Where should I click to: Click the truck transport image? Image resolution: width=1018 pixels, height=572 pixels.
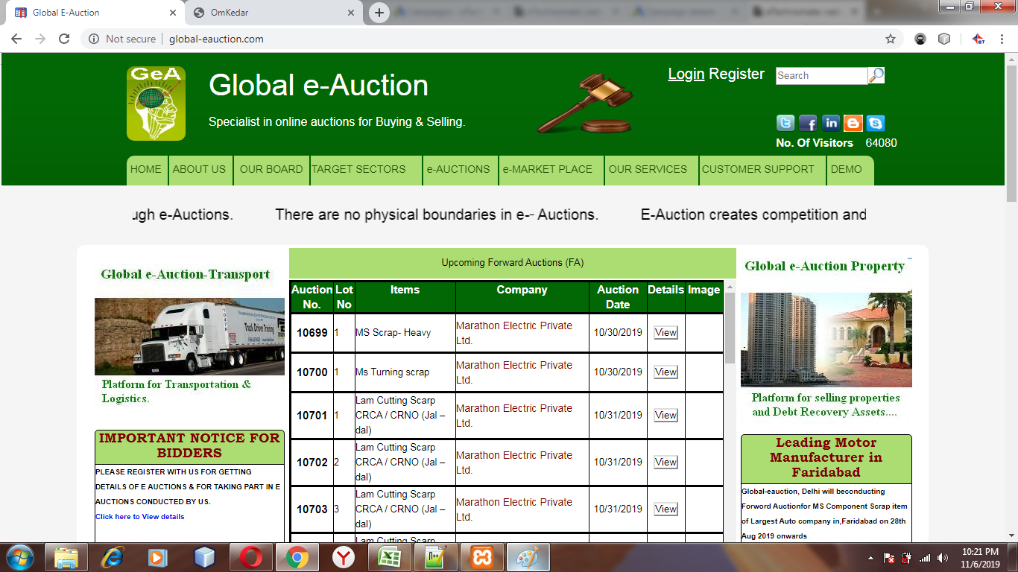[x=189, y=337]
